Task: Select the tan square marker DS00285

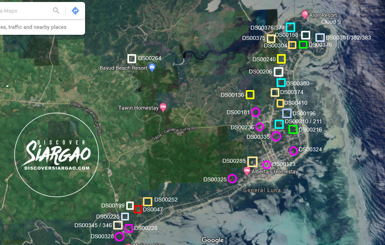Action: 252,161
